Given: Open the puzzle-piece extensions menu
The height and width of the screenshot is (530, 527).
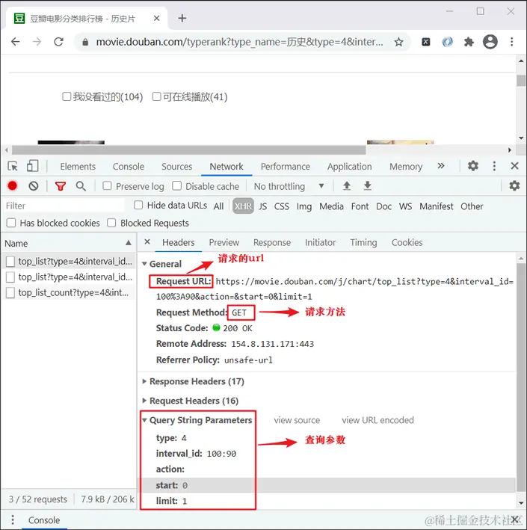Looking at the screenshot, I should pyautogui.click(x=469, y=42).
